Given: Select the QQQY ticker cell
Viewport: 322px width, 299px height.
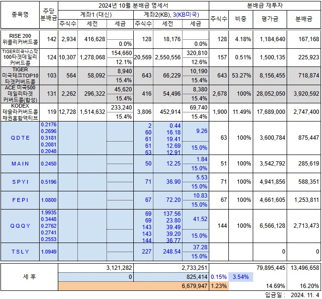Looking at the screenshot, I should click(x=20, y=226).
